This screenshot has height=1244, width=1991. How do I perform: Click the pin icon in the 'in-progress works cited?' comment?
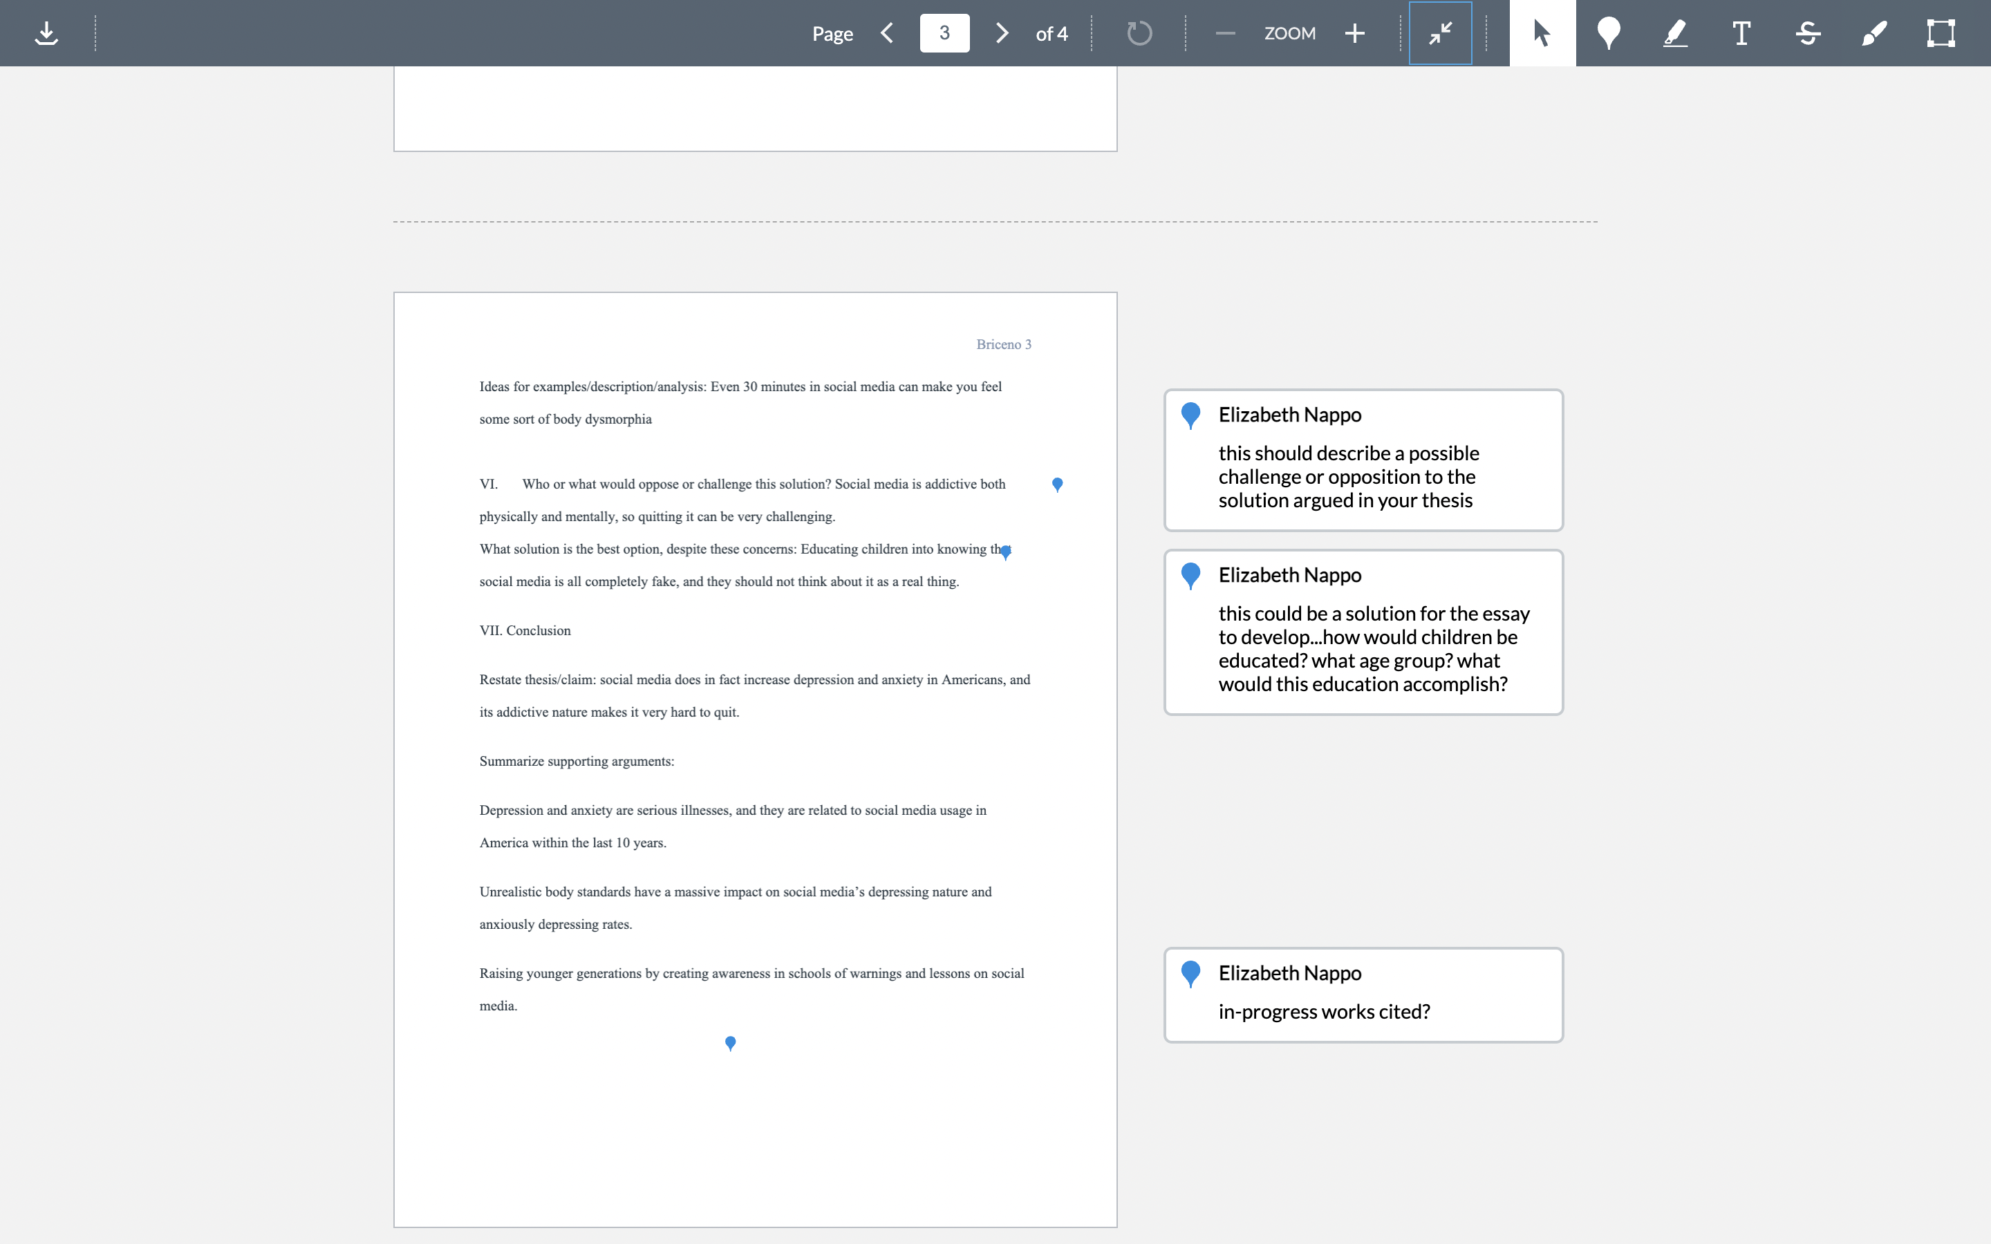1190,974
